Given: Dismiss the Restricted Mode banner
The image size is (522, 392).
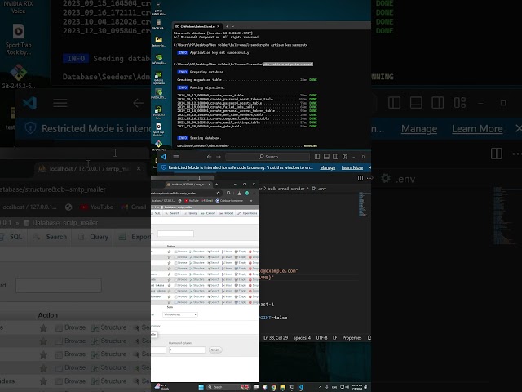Looking at the screenshot, I should point(369,167).
